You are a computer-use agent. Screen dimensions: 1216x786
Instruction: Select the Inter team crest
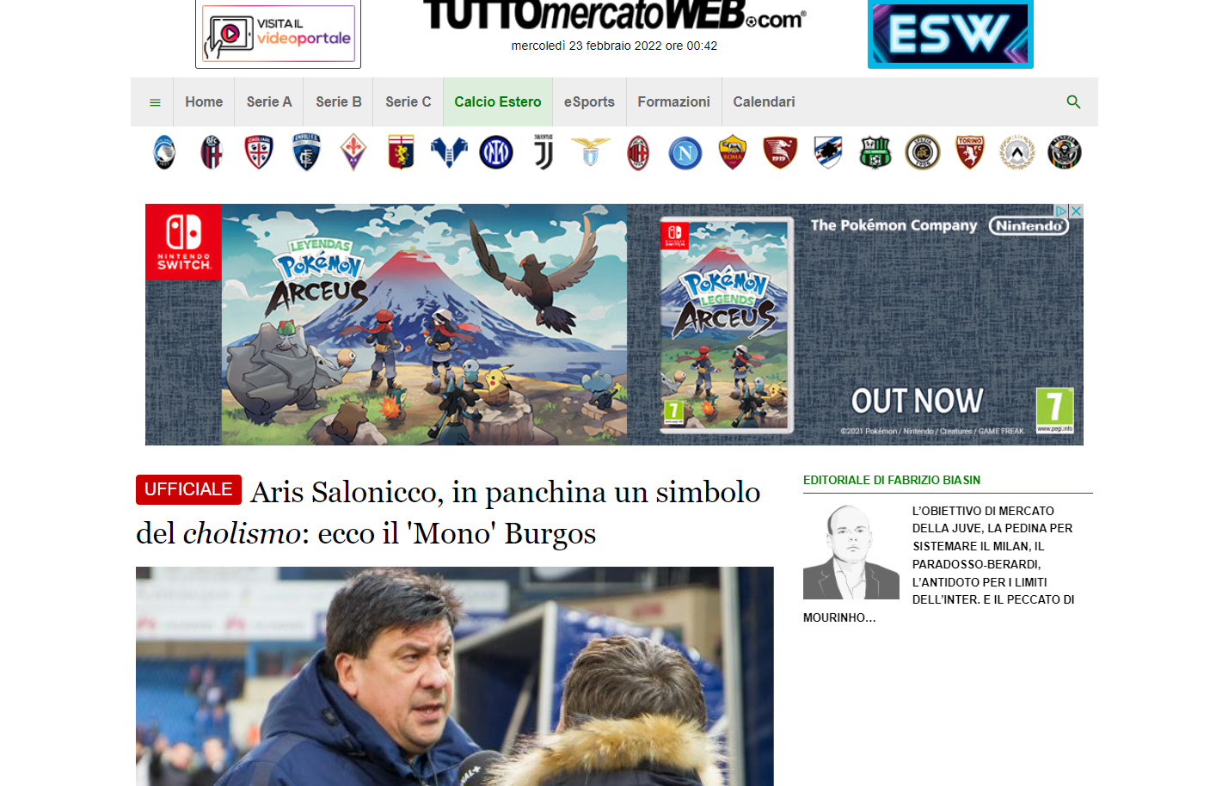pyautogui.click(x=496, y=152)
